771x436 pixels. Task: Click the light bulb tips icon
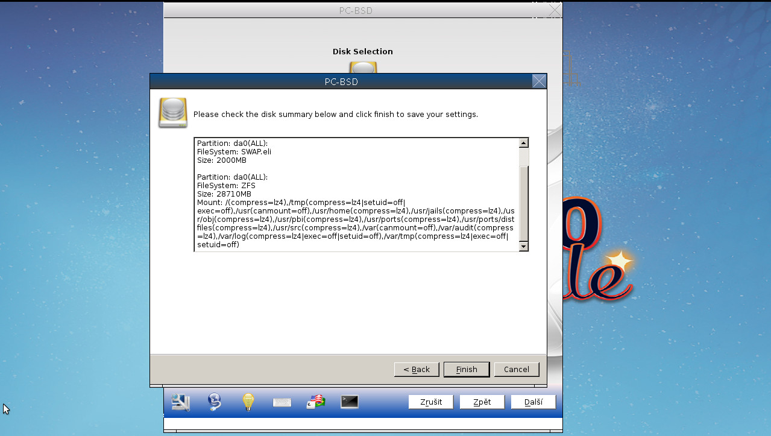coord(248,401)
